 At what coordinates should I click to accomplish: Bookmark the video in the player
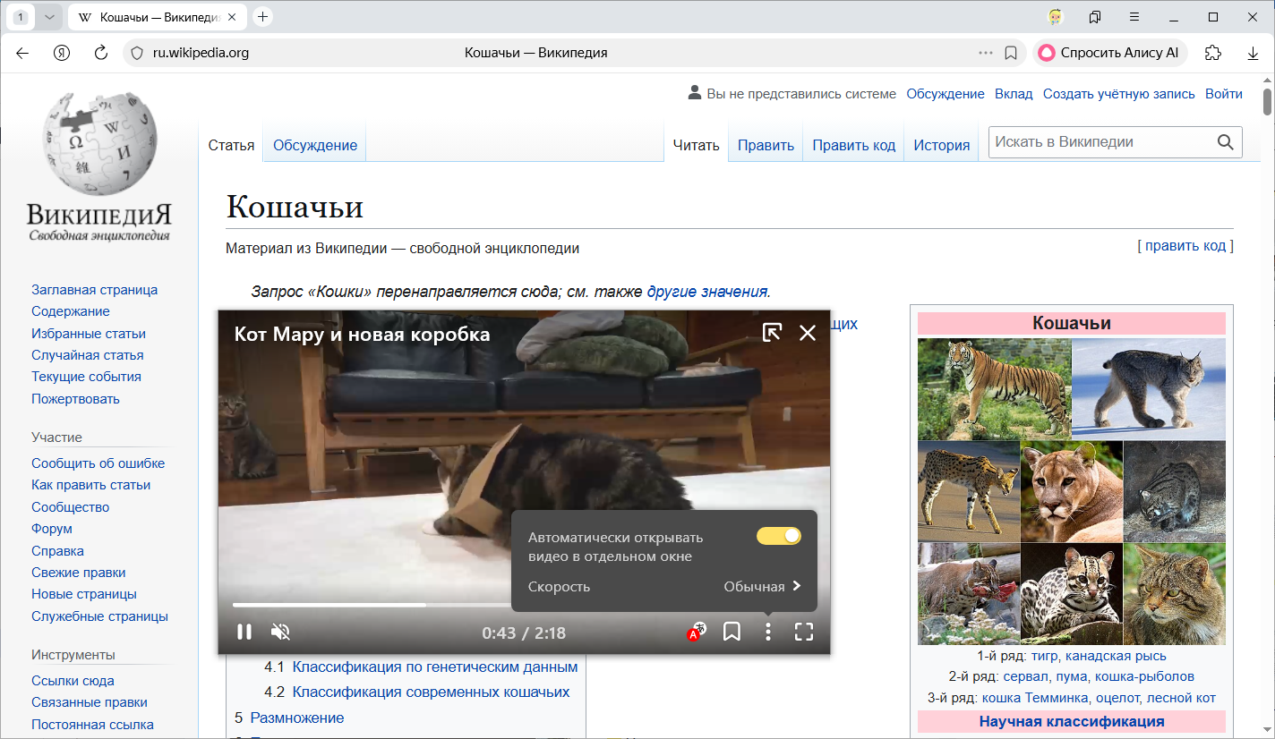[x=732, y=633]
